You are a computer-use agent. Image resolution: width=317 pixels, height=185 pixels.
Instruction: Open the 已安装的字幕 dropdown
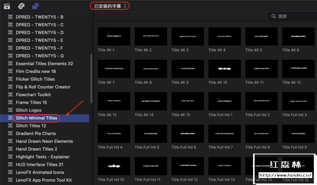110,6
